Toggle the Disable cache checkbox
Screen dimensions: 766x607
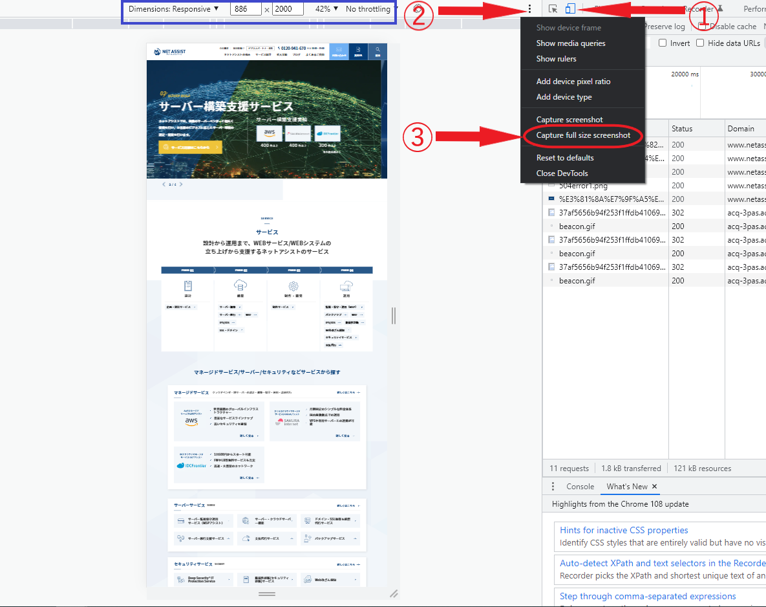(703, 27)
